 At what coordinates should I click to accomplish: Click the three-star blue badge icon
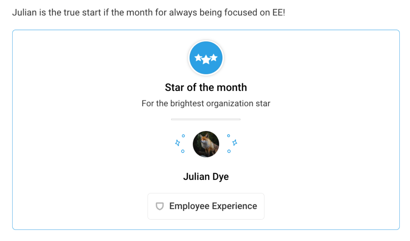[206, 58]
